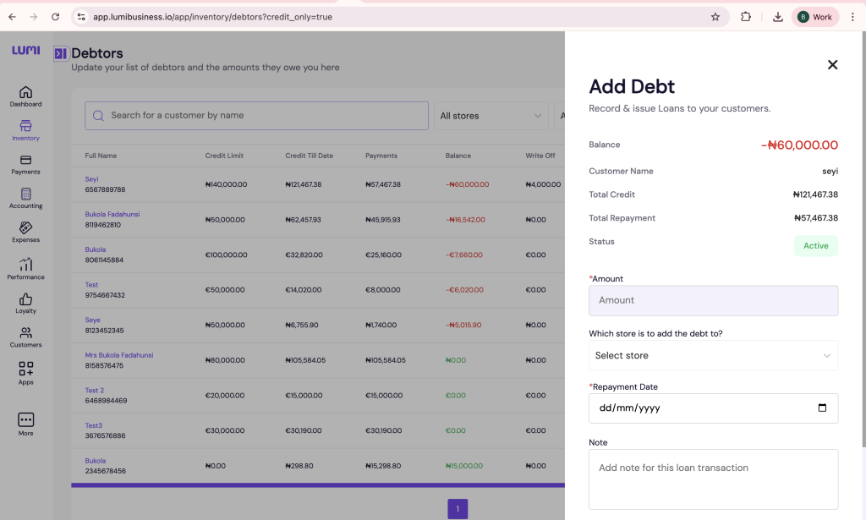Image resolution: width=866 pixels, height=520 pixels.
Task: Open the Customers sidebar icon
Action: pos(25,333)
